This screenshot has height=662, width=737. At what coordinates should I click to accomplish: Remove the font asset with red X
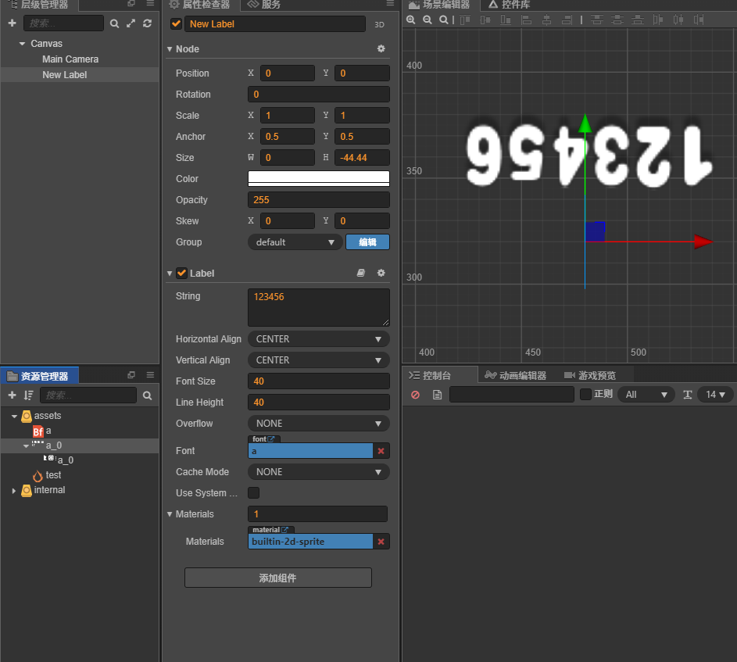381,451
